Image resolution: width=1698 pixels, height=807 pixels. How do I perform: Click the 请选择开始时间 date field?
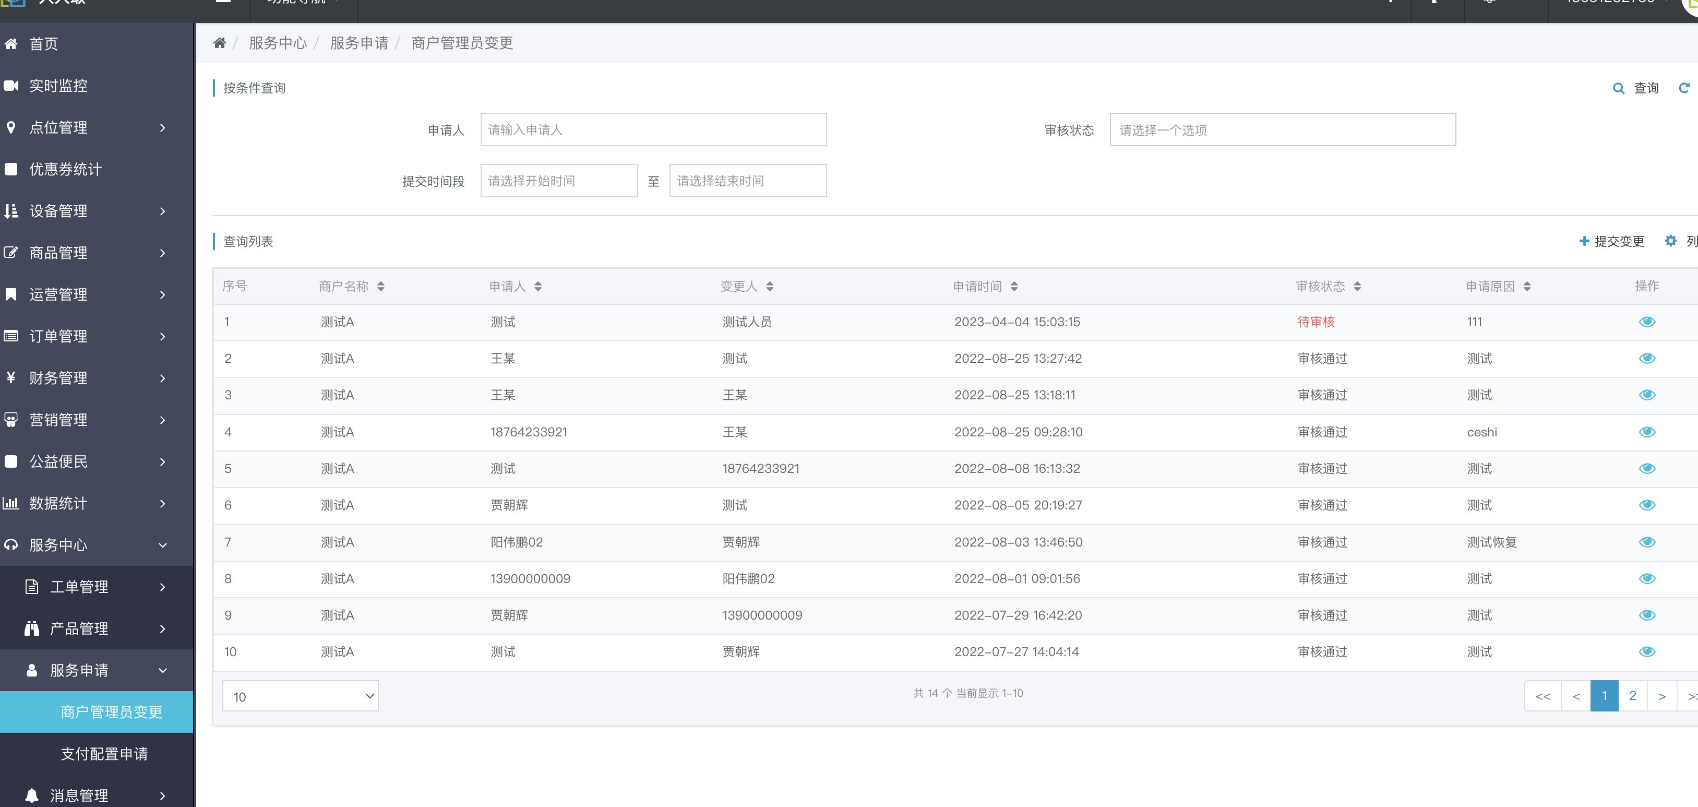click(559, 181)
